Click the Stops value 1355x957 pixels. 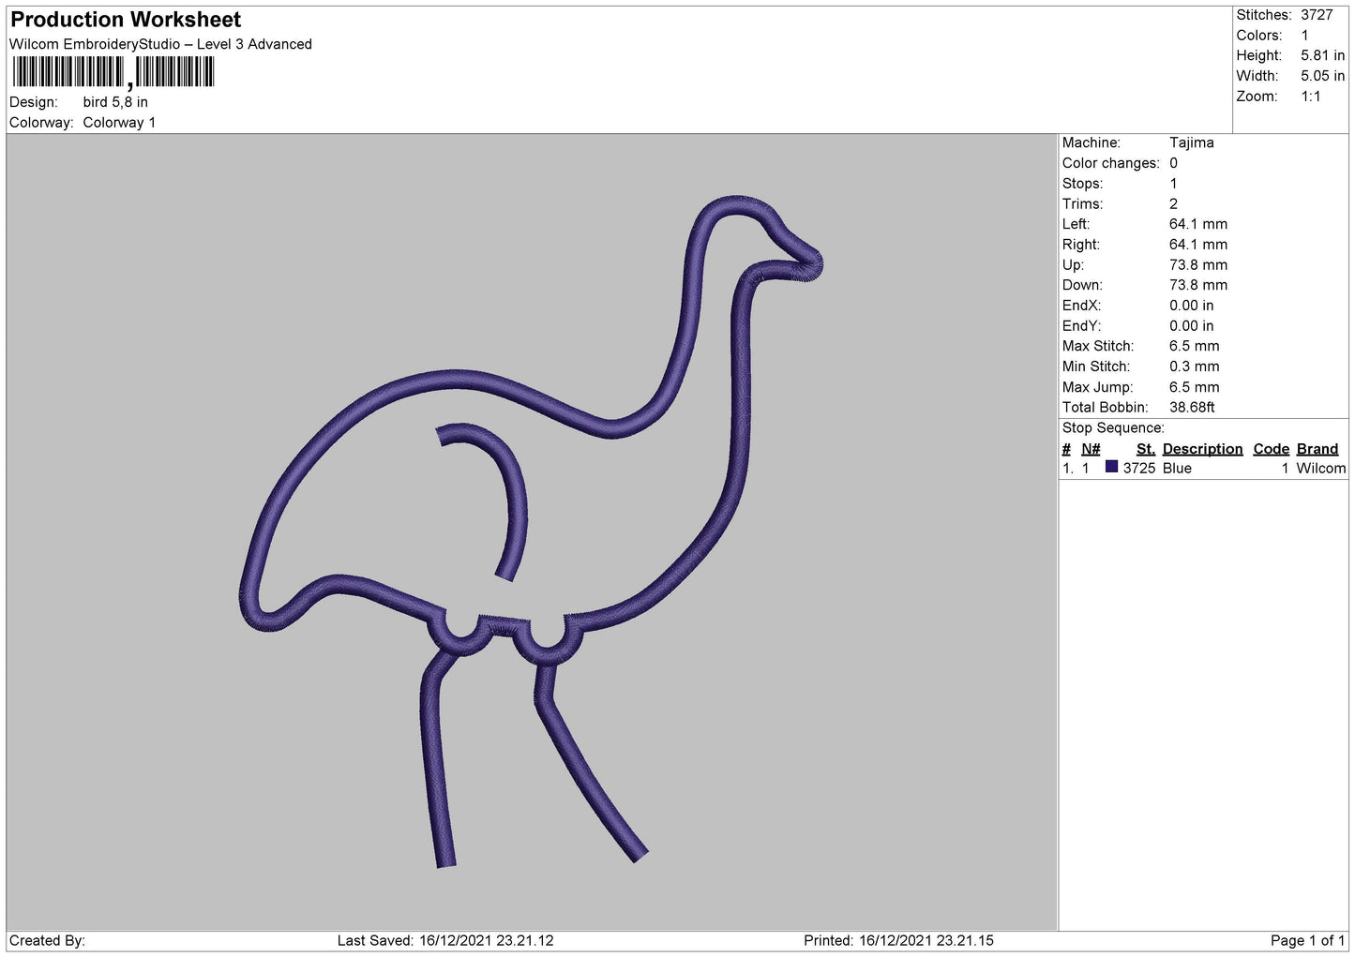pos(1173,184)
